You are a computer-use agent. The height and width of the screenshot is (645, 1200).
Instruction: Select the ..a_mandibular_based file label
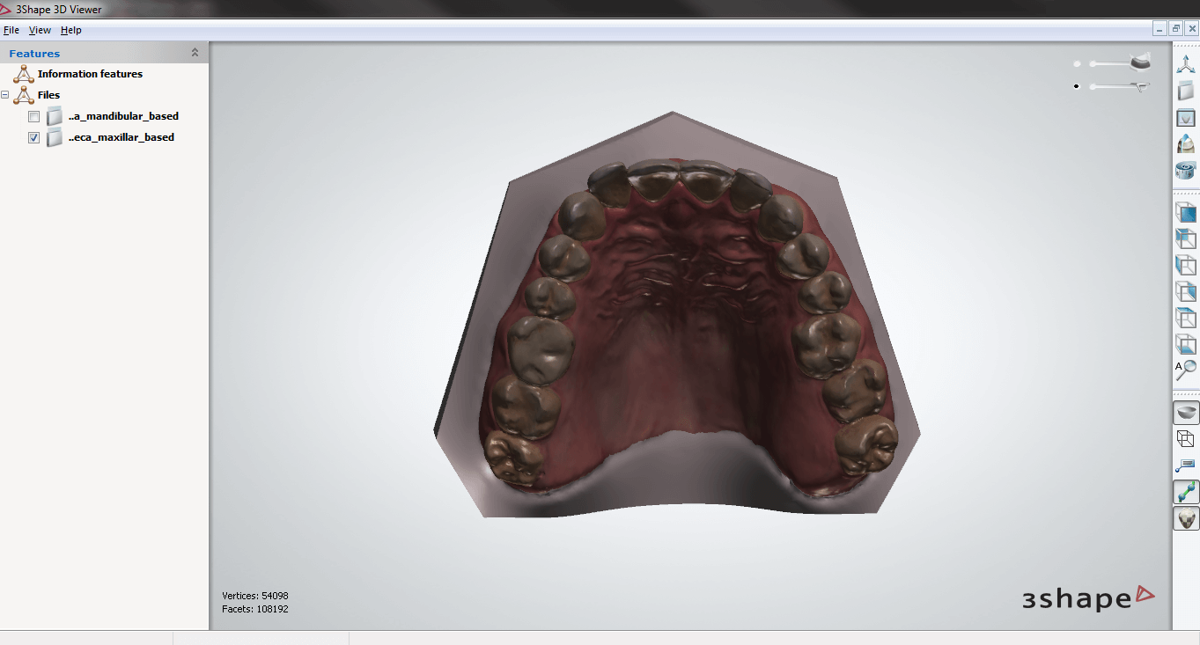pyautogui.click(x=123, y=116)
